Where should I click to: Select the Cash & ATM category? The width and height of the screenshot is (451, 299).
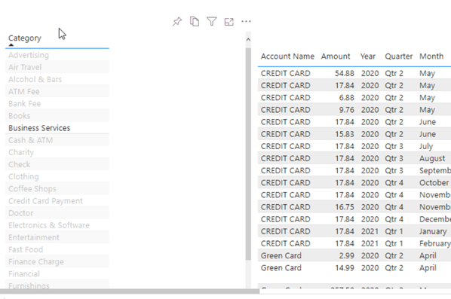[x=57, y=140]
